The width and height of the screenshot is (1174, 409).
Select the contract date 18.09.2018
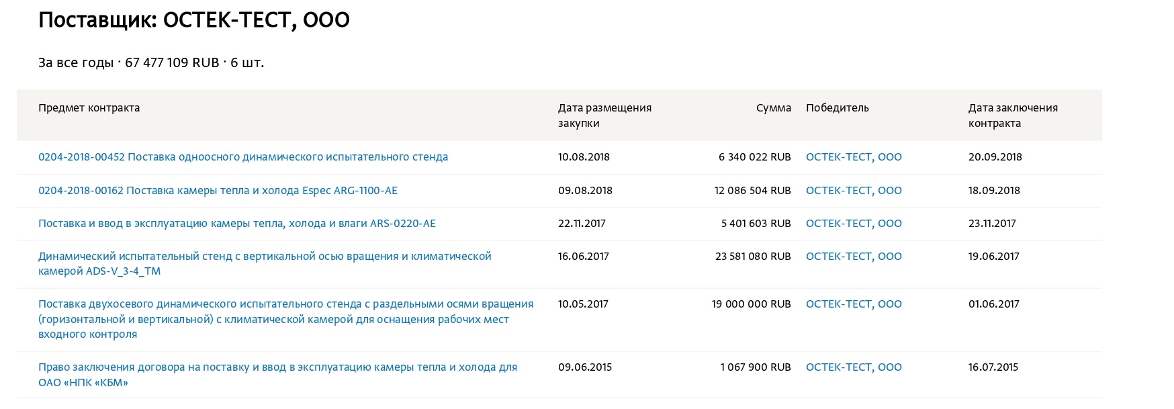coord(994,191)
